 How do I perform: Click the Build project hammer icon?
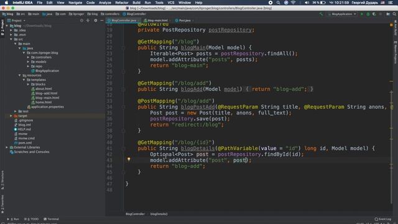point(321,14)
